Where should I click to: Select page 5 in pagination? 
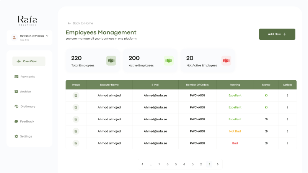176,164
